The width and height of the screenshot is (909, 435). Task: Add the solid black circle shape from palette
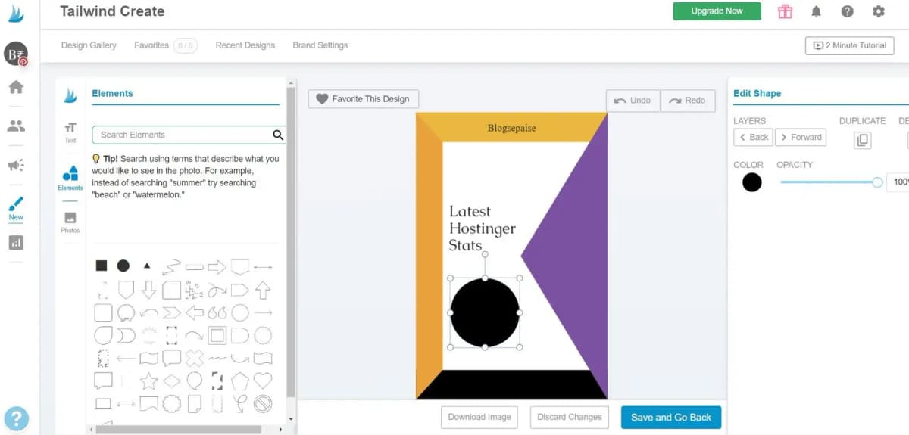point(123,266)
